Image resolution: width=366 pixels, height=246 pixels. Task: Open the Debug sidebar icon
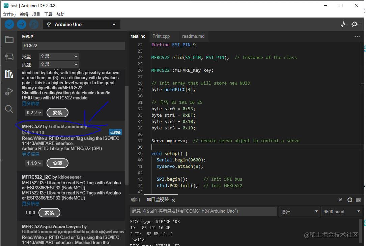pos(9,92)
